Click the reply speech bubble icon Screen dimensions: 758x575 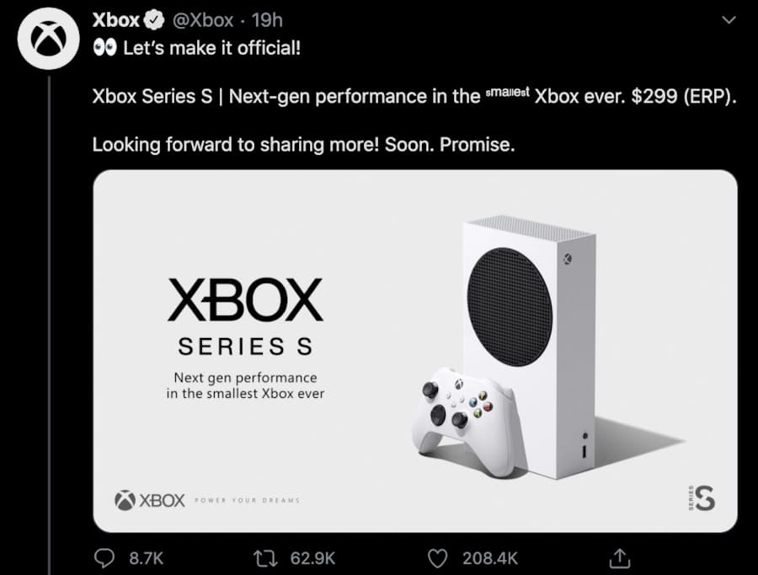tap(103, 557)
